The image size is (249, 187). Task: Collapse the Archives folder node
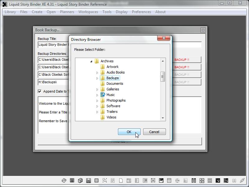pyautogui.click(x=91, y=61)
